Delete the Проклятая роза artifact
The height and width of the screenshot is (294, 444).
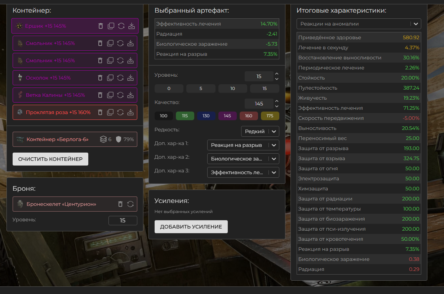click(x=100, y=112)
